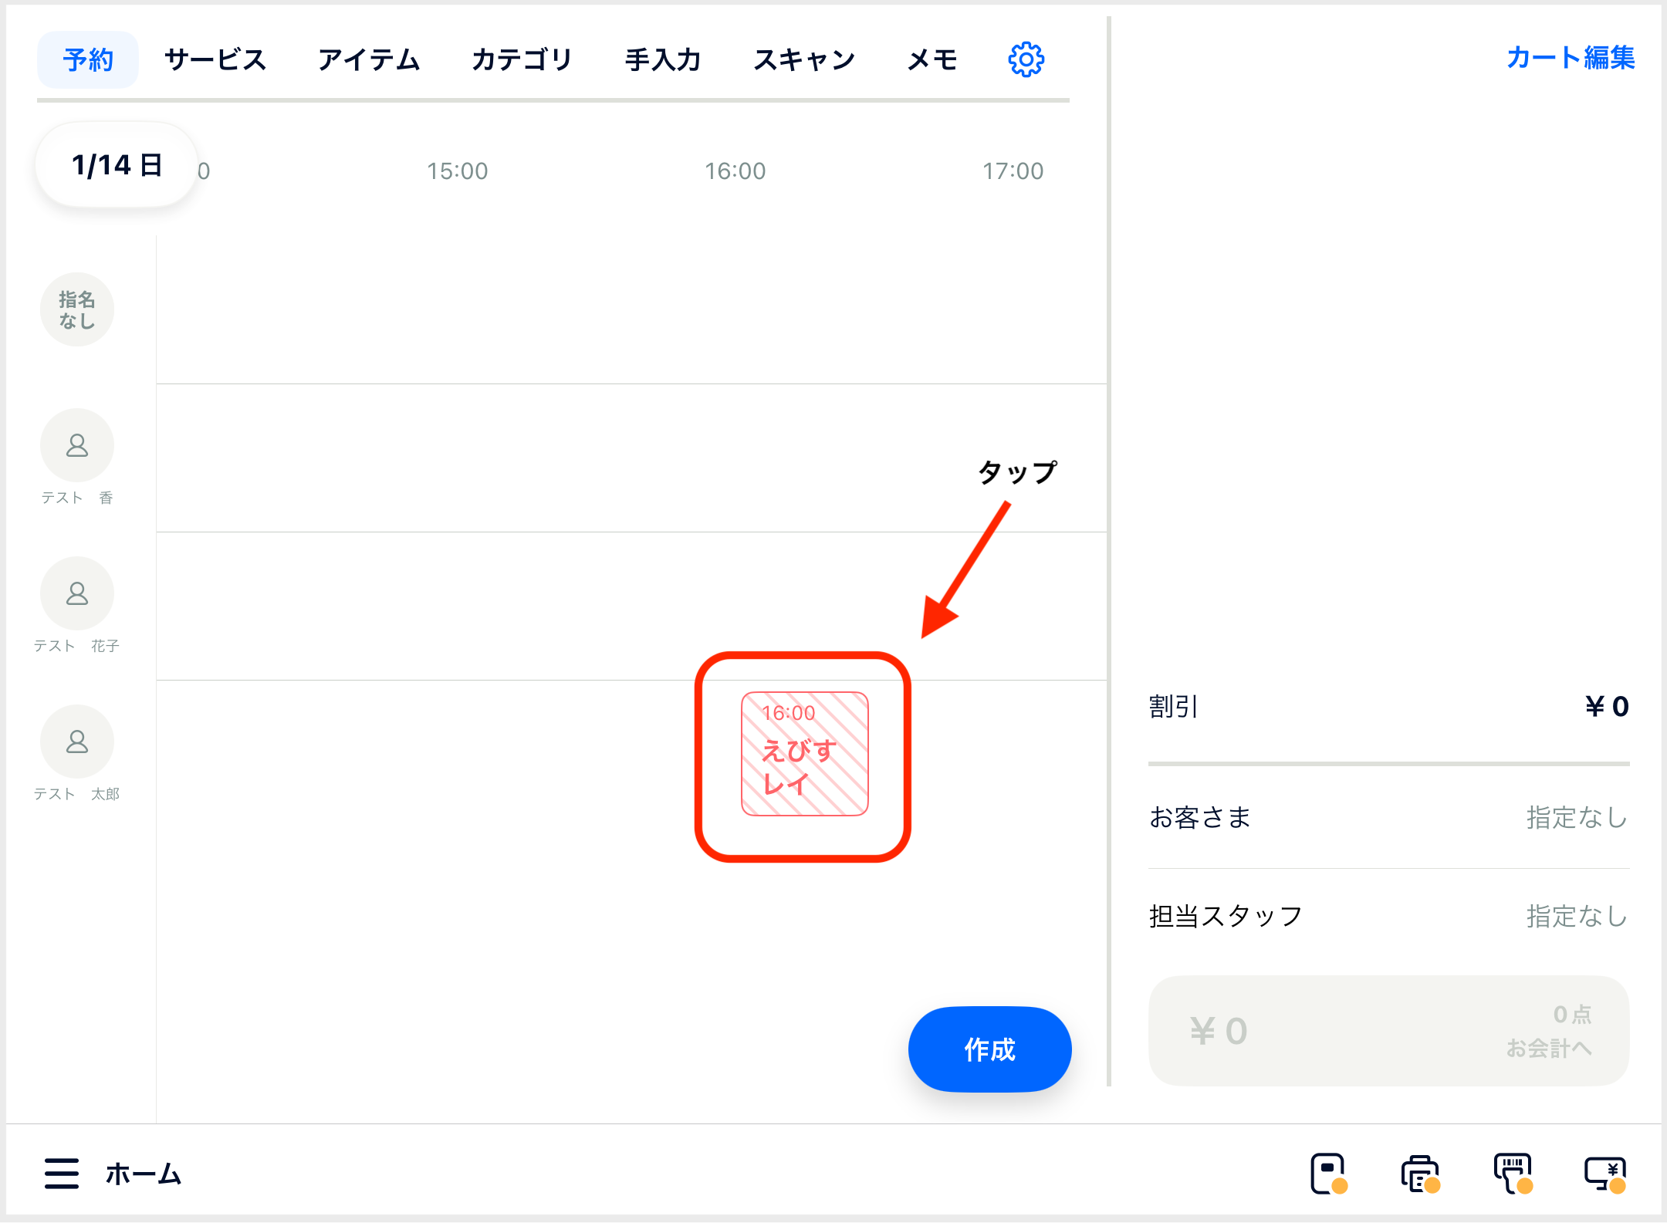This screenshot has height=1223, width=1667.
Task: Tap the receipt printer status icon
Action: click(1420, 1174)
